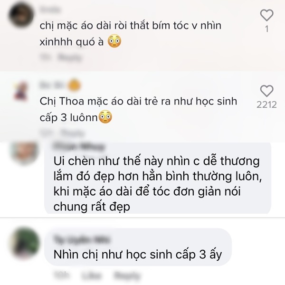Select the 2212 like count
This screenshot has width=285, height=285.
coord(266,104)
